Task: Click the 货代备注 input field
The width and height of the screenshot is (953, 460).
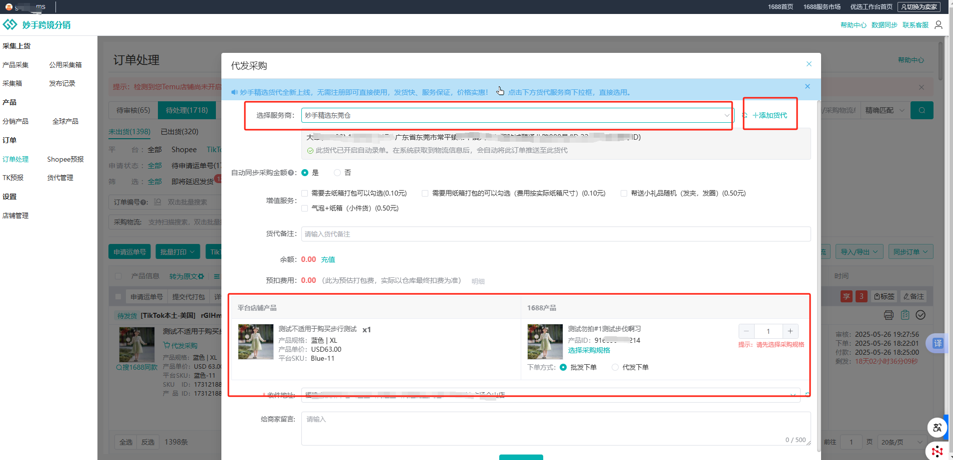Action: [556, 234]
